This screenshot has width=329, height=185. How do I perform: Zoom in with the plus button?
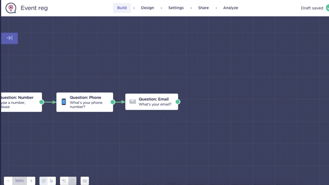[x=31, y=181]
